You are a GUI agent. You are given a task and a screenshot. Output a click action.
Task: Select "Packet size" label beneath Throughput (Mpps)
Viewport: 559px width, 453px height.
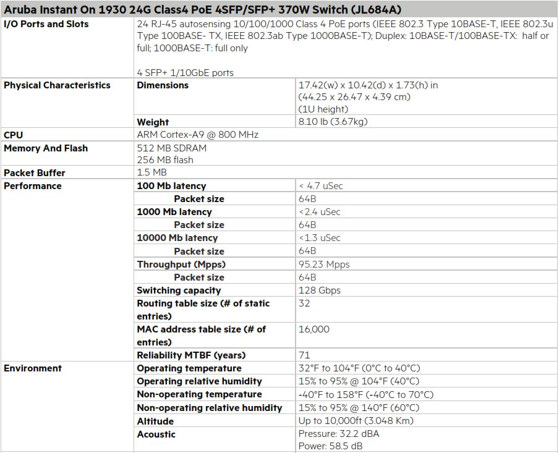199,277
